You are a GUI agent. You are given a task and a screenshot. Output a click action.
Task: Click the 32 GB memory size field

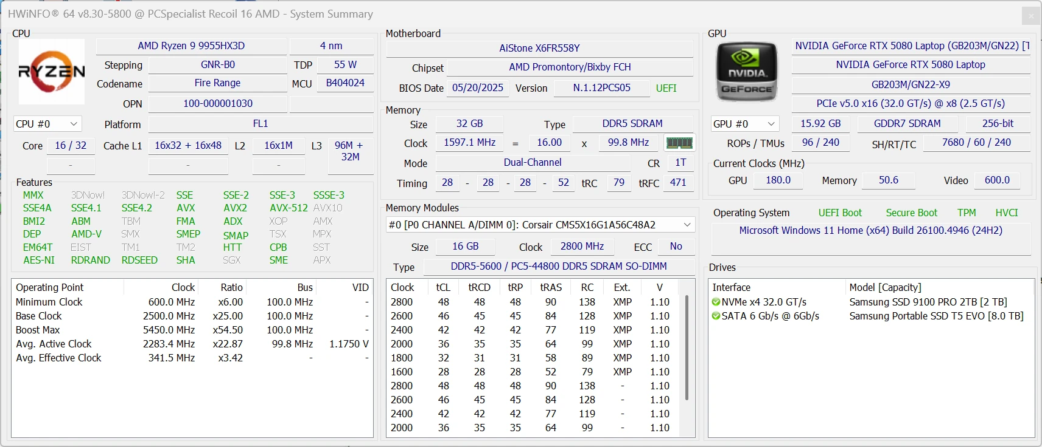pos(469,124)
